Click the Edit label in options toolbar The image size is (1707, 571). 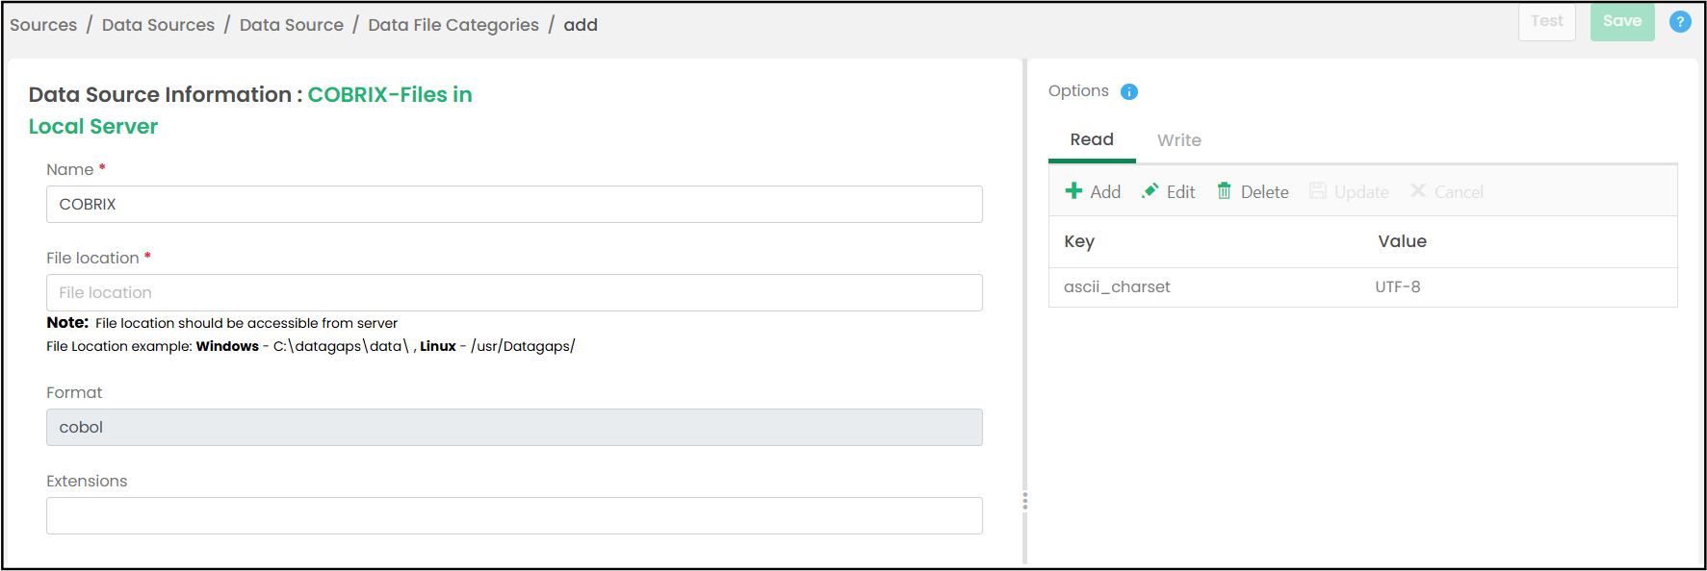tap(1180, 192)
